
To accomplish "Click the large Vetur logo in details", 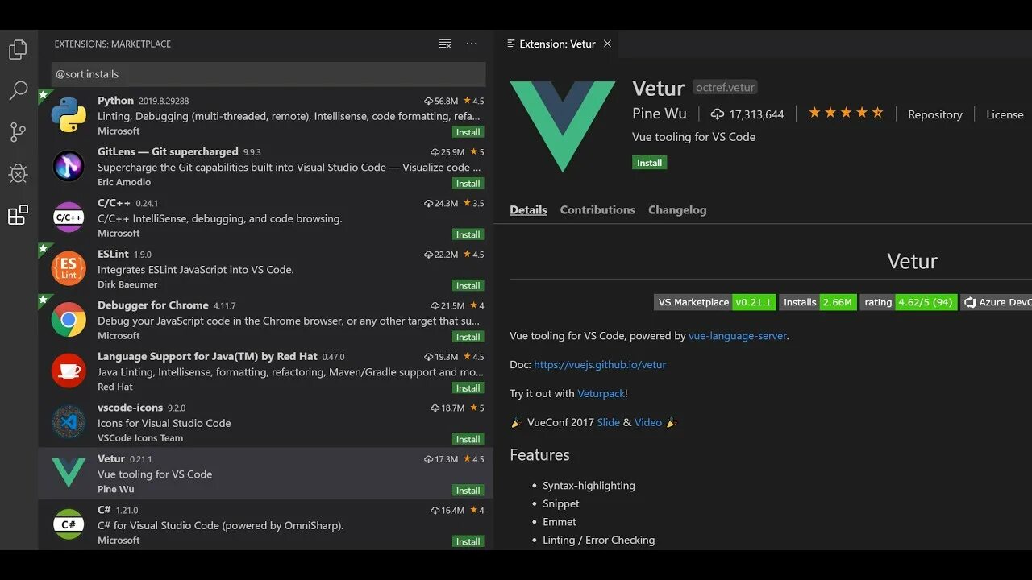I will click(x=563, y=126).
